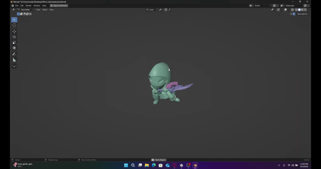Open the weather widget in the taskbar
The height and width of the screenshot is (169, 321).
point(23,165)
